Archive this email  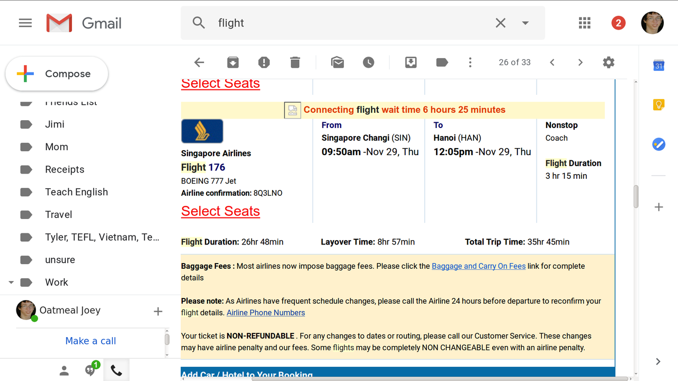tap(233, 62)
